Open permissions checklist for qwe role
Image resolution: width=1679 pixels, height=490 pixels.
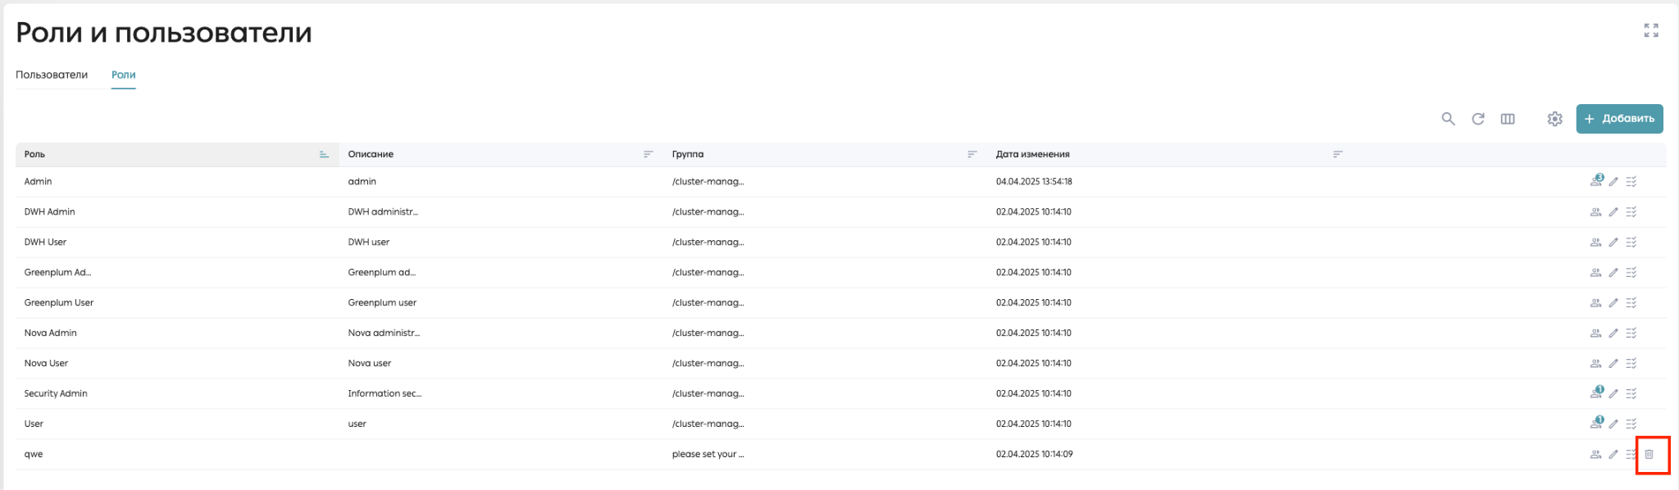pos(1631,454)
